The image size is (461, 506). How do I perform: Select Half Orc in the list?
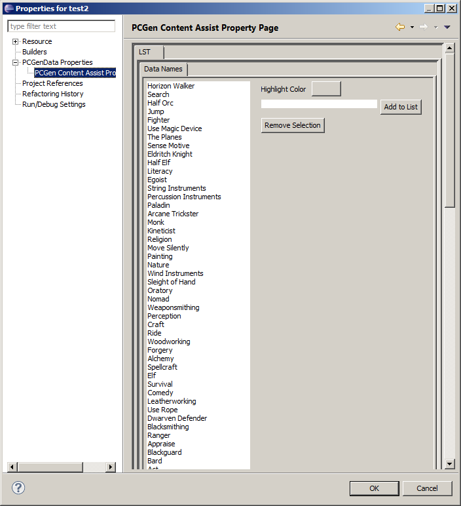coord(160,103)
